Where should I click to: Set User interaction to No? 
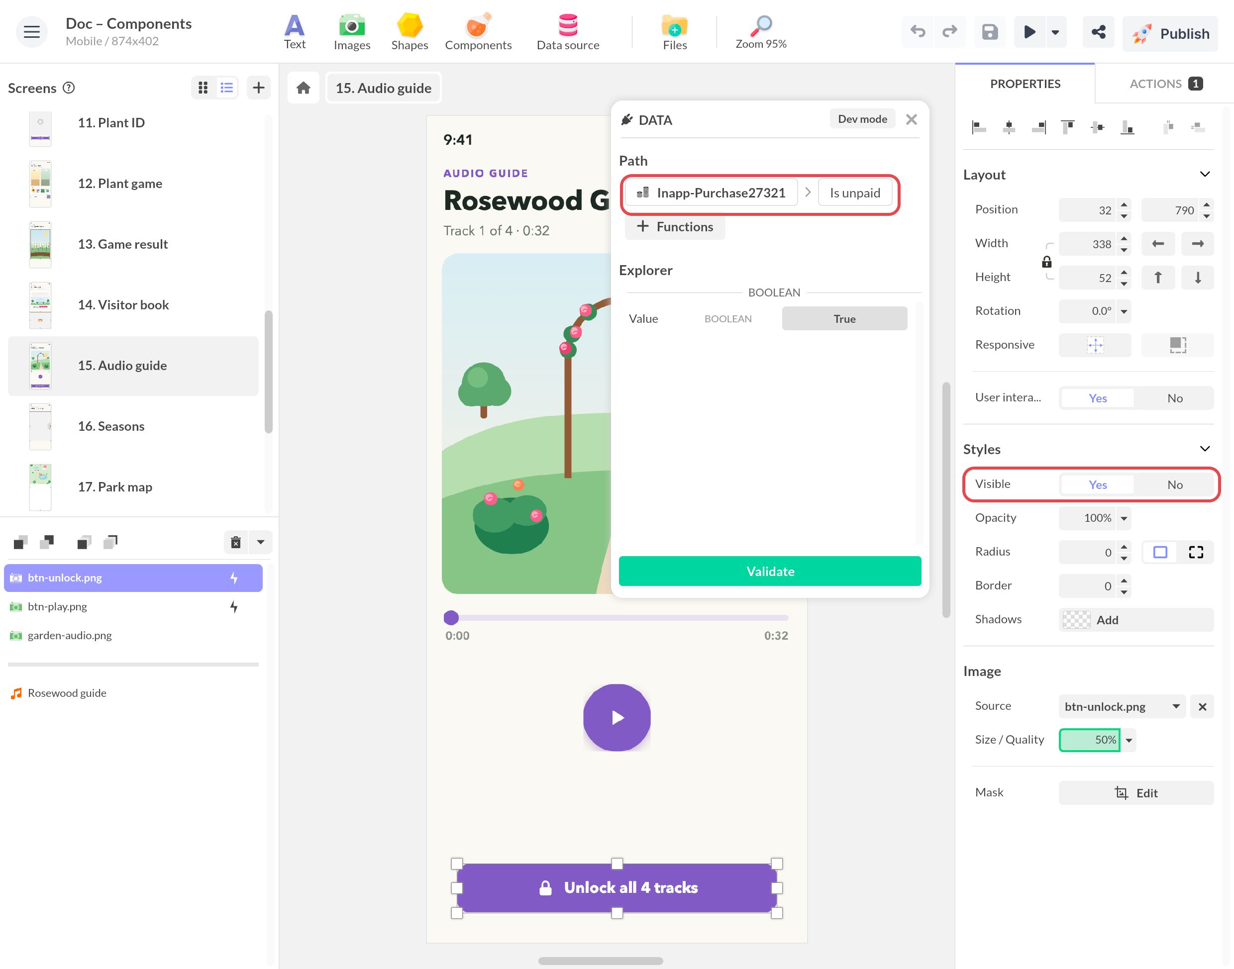pos(1174,398)
